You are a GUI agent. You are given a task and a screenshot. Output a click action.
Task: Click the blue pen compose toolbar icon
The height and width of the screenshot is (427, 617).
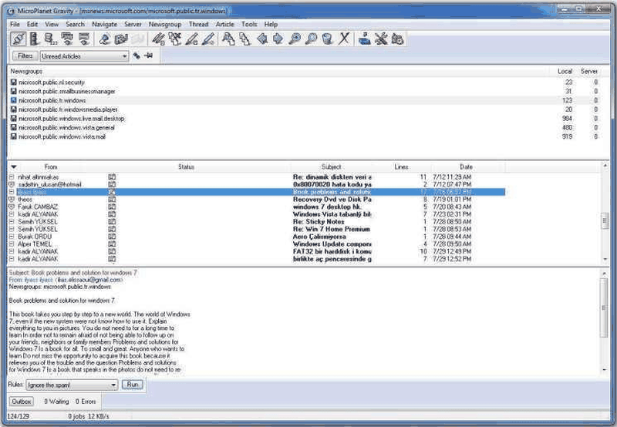pyautogui.click(x=209, y=39)
